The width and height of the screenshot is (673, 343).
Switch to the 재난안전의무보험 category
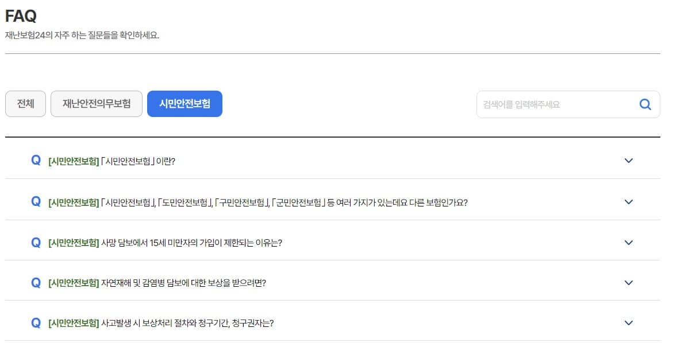[x=96, y=104]
